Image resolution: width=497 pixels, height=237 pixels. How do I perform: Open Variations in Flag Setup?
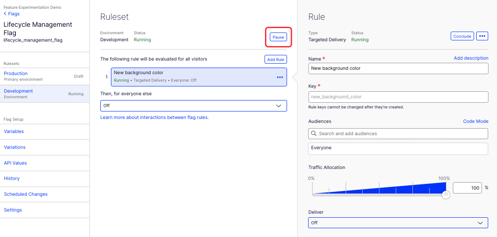click(44, 147)
